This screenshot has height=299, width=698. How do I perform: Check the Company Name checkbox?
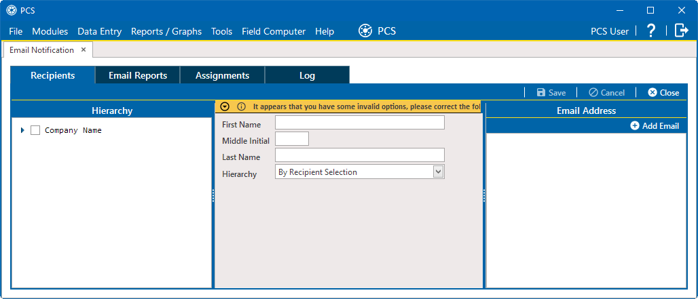pos(35,131)
